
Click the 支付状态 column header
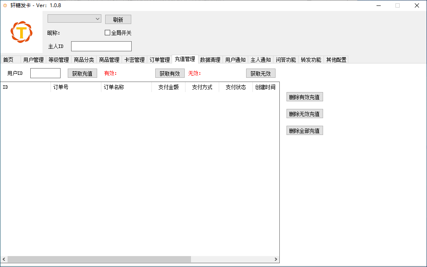point(236,87)
